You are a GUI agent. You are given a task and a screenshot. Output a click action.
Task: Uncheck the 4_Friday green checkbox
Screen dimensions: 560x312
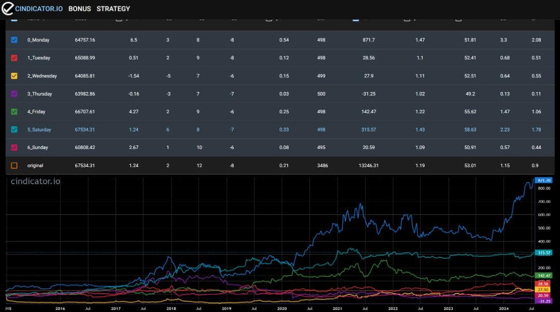tap(14, 112)
